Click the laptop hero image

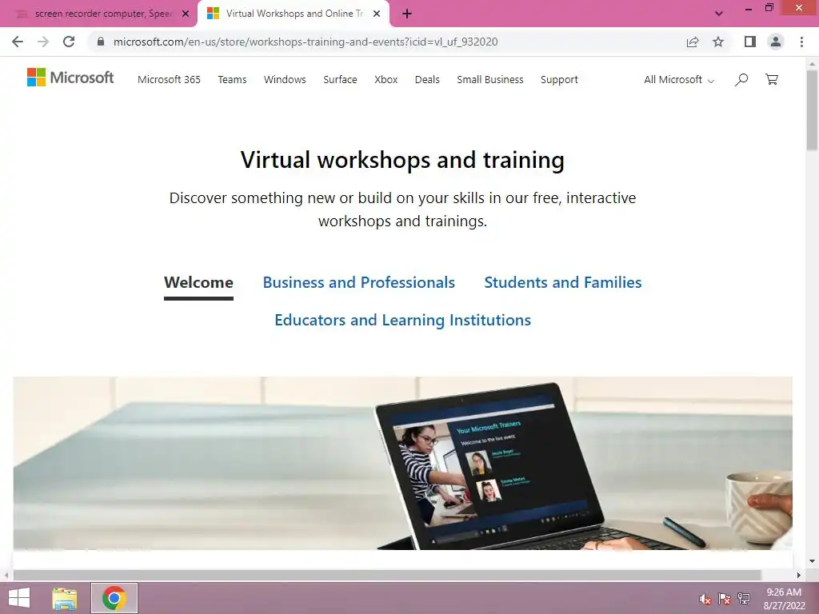click(403, 463)
